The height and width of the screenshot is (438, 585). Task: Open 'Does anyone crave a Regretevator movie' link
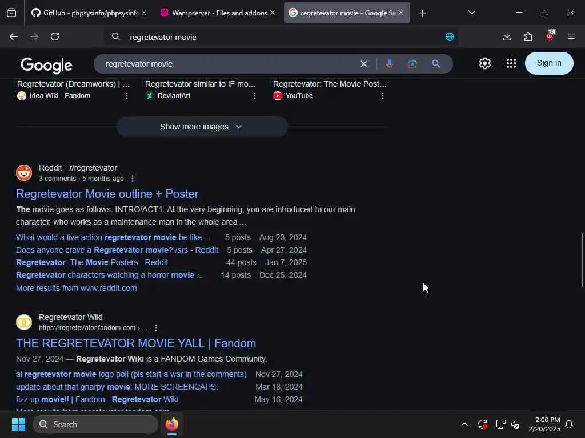[117, 250]
